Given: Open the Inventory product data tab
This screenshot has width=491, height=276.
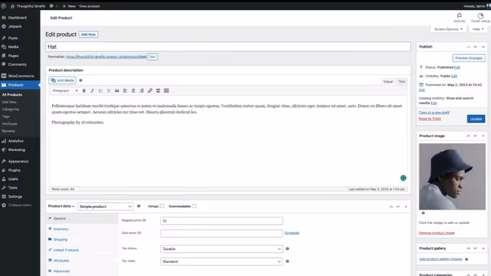Looking at the screenshot, I should click(x=61, y=229).
